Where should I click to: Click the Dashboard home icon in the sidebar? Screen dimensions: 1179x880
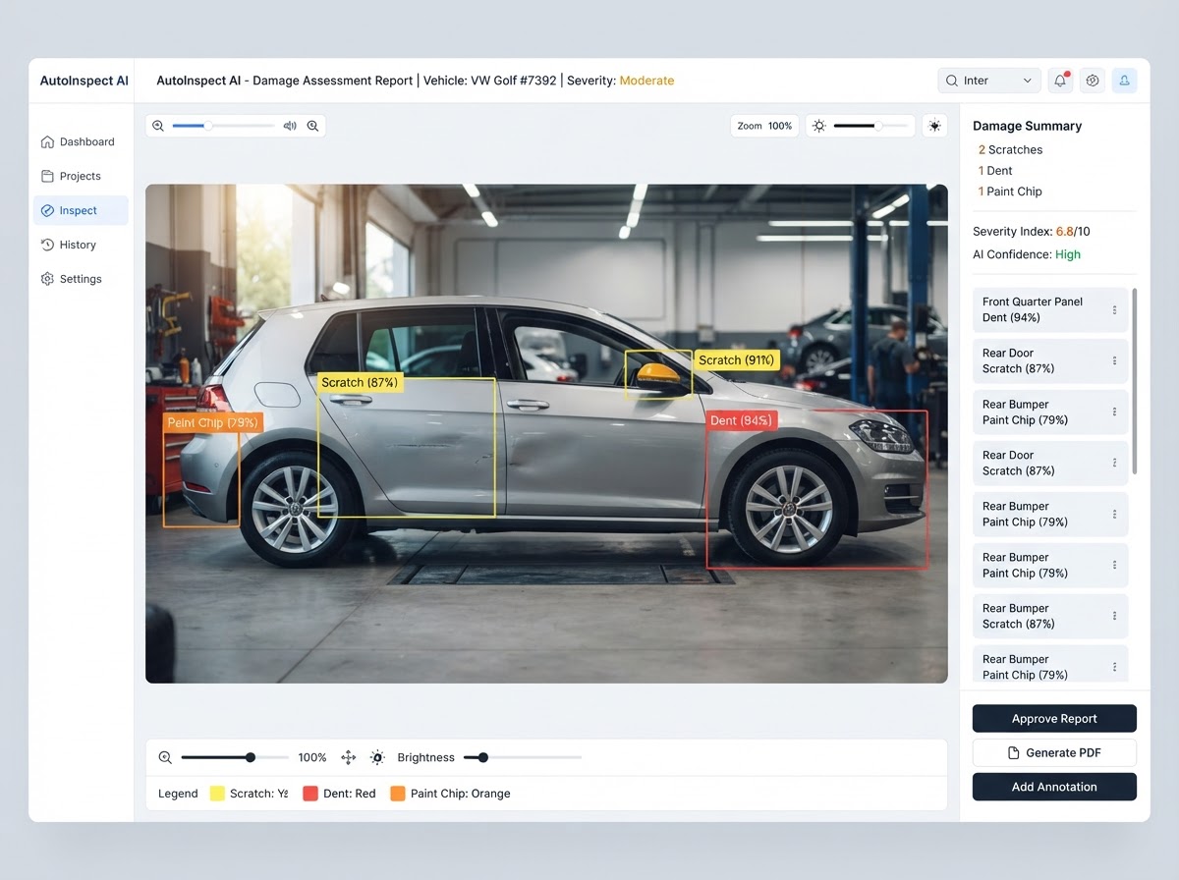pos(47,141)
